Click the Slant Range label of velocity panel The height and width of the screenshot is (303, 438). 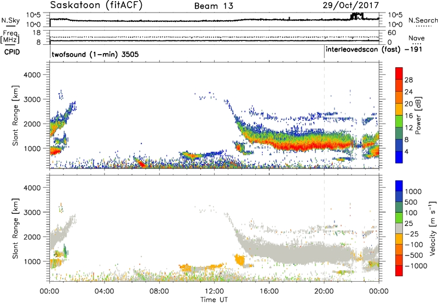15,229
